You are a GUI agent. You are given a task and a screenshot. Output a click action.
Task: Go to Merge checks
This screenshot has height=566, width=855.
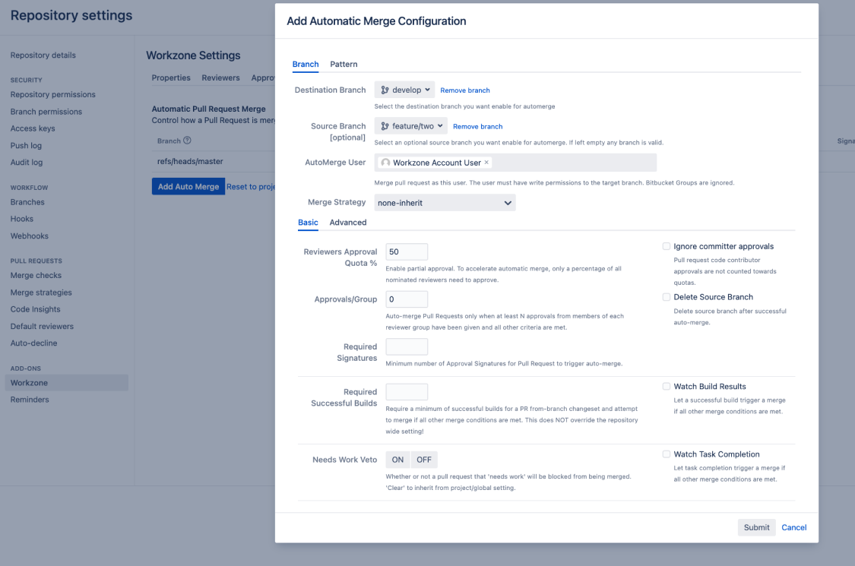click(36, 276)
